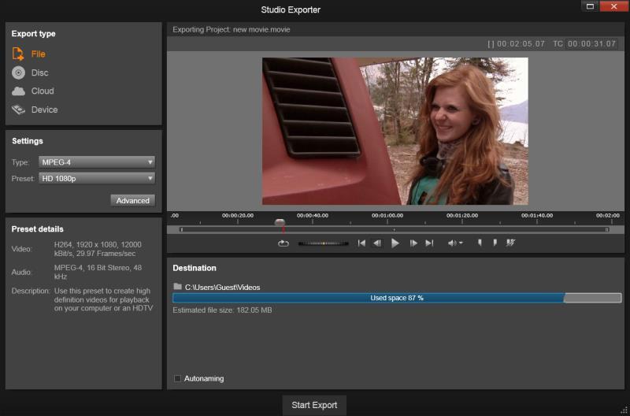Select the File export type
This screenshot has width=630, height=416.
point(29,54)
